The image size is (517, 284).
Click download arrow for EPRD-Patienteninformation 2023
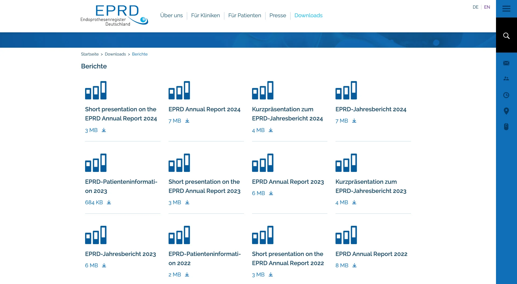109,202
